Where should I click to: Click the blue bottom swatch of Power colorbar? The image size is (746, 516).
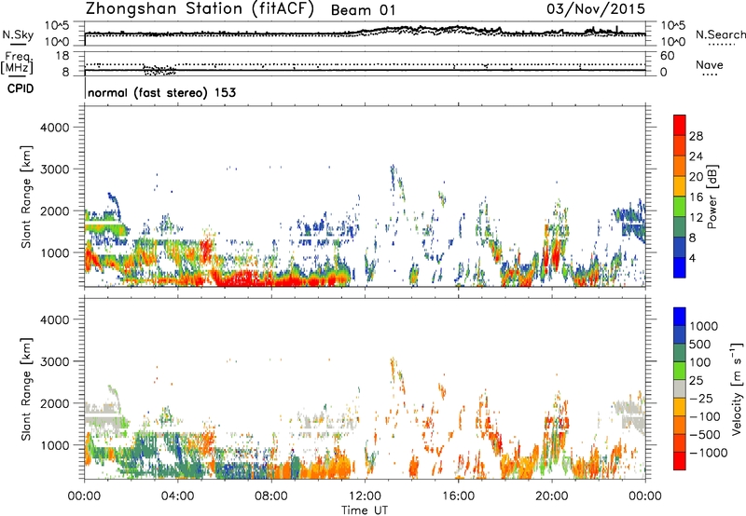pyautogui.click(x=680, y=267)
